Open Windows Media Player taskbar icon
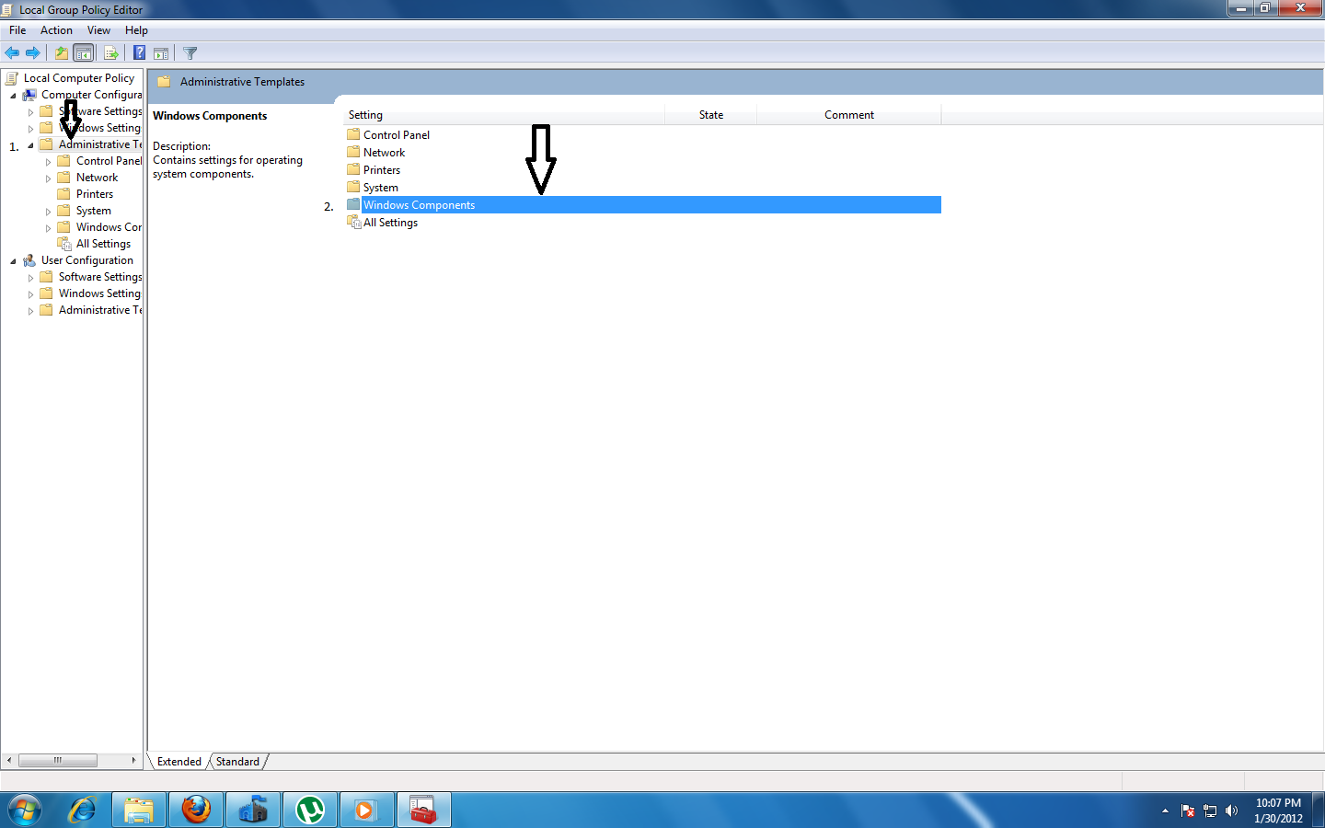The width and height of the screenshot is (1325, 828). (x=366, y=811)
